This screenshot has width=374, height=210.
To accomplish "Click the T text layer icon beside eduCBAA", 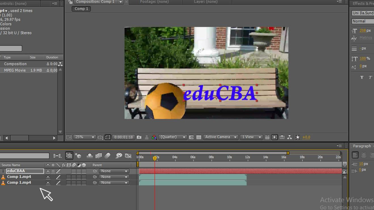I will [x=3, y=171].
